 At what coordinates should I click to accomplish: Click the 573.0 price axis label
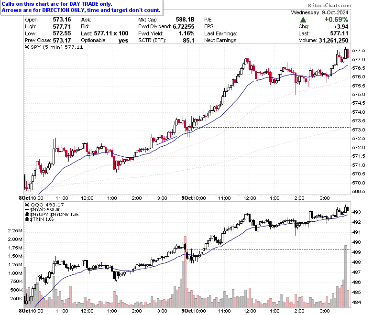[x=359, y=130]
